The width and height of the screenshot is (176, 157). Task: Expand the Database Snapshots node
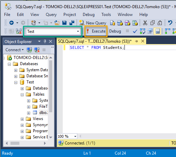pyautogui.click(x=16, y=77)
